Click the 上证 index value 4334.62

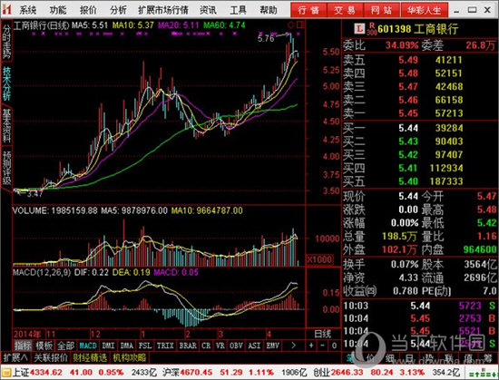(x=46, y=372)
